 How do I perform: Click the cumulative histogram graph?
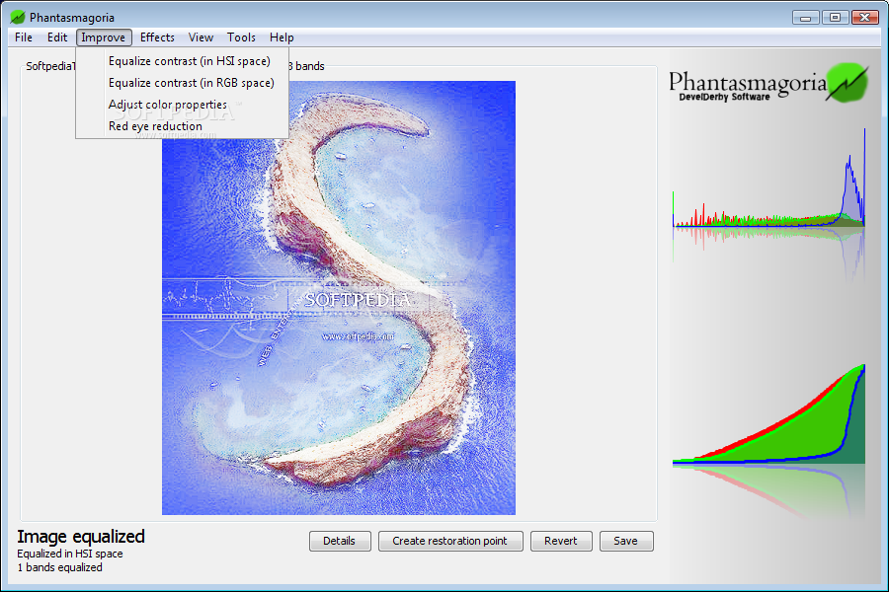pyautogui.click(x=768, y=414)
